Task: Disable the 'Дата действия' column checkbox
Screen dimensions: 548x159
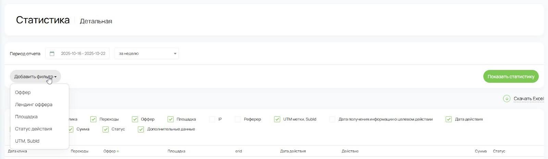Action: point(449,119)
